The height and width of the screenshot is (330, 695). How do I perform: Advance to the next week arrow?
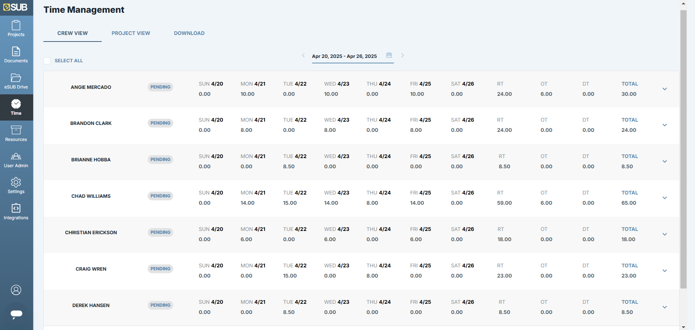(403, 55)
